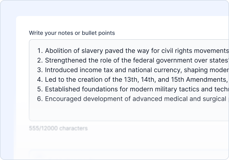Click the 13th, 14th, 15th Amendments line
The image size is (229, 160).
point(107,79)
